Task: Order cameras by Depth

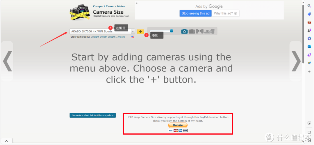Action: [112, 37]
